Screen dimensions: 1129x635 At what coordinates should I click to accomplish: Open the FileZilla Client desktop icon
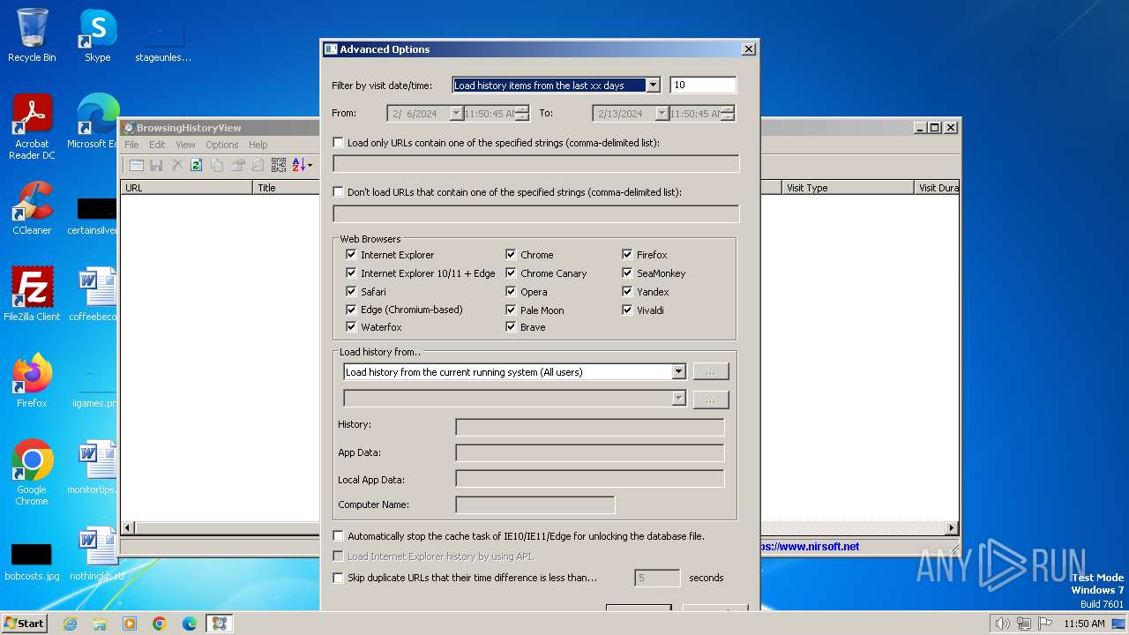pyautogui.click(x=32, y=295)
